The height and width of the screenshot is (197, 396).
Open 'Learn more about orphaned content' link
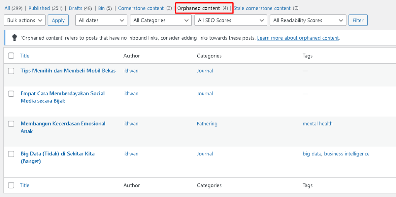298,38
